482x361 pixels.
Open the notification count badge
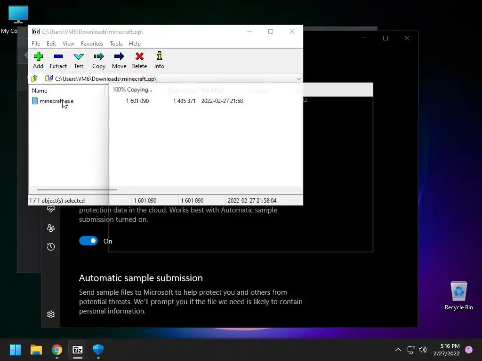tap(469, 350)
